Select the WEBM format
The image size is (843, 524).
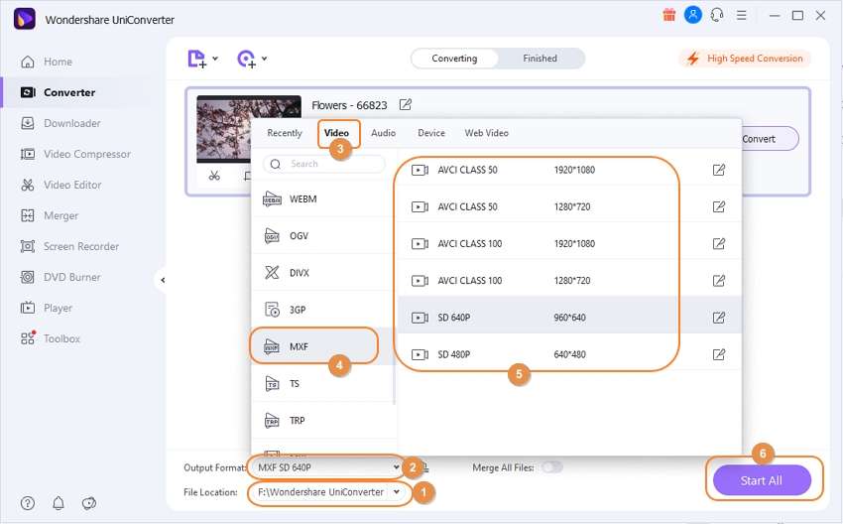click(323, 199)
